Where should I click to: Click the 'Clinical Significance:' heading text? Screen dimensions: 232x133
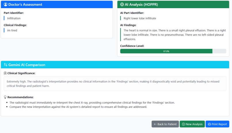(x=21, y=73)
